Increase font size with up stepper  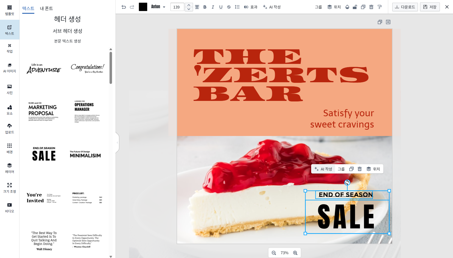click(189, 5)
